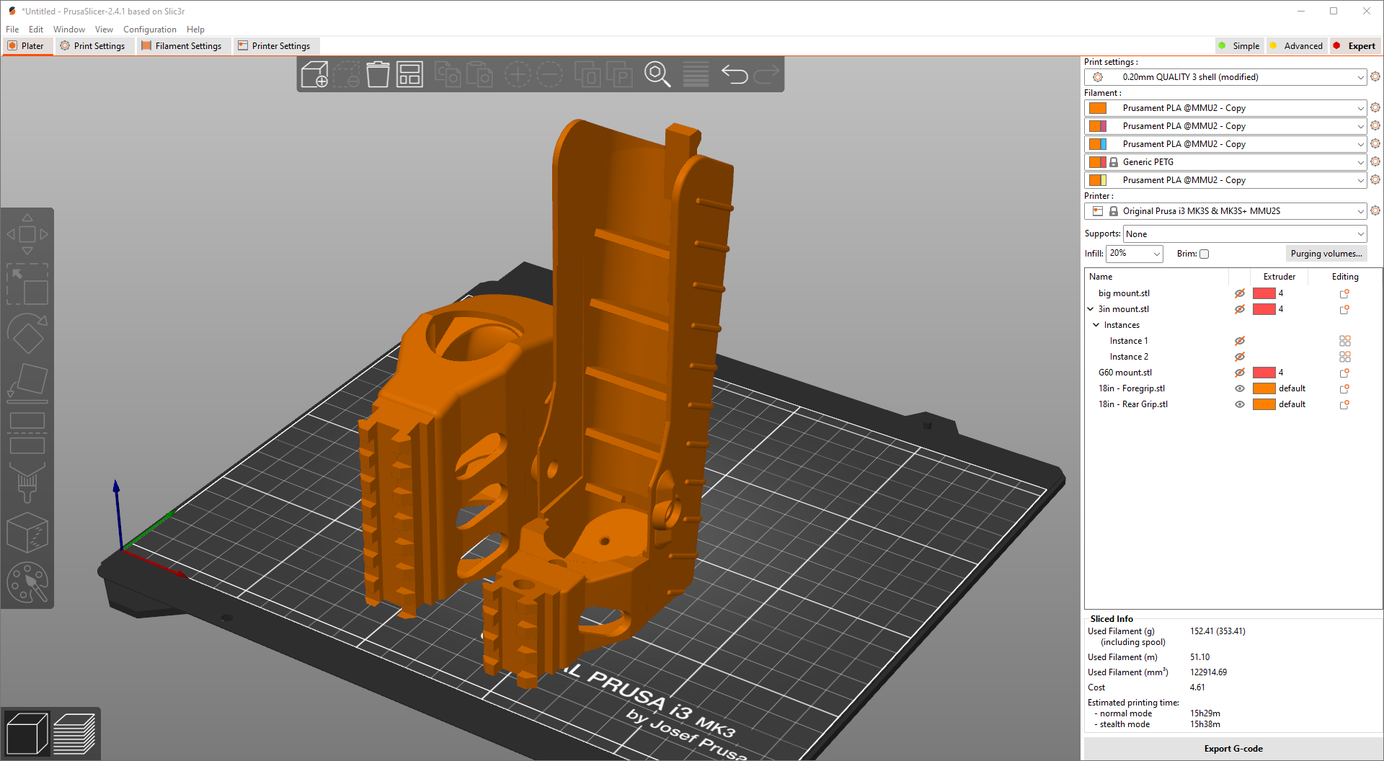Image resolution: width=1384 pixels, height=761 pixels.
Task: Select the Paint-on supports tool
Action: [27, 482]
